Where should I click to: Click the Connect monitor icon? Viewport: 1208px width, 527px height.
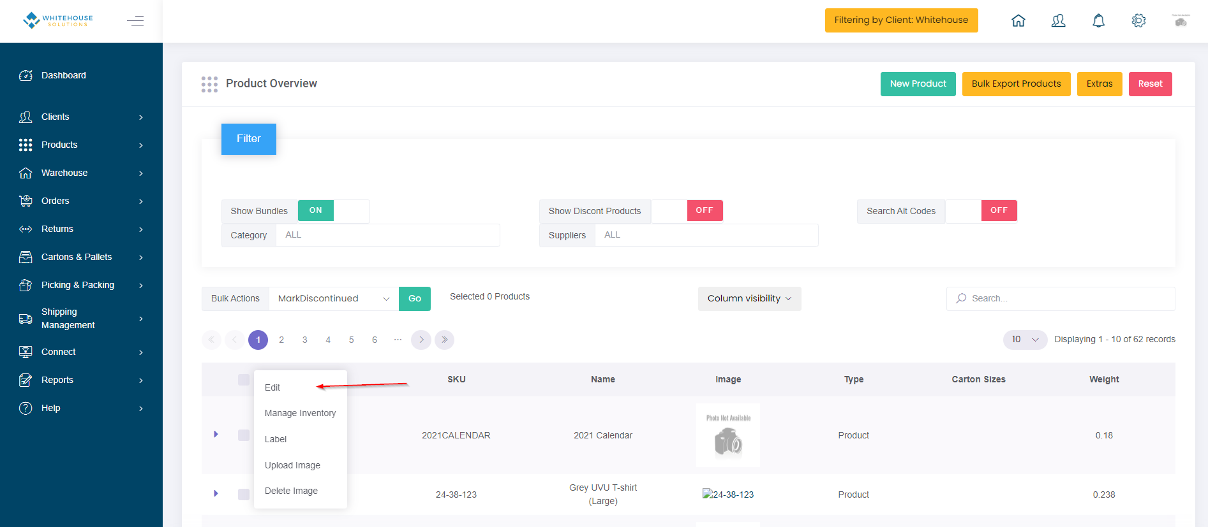tap(26, 352)
